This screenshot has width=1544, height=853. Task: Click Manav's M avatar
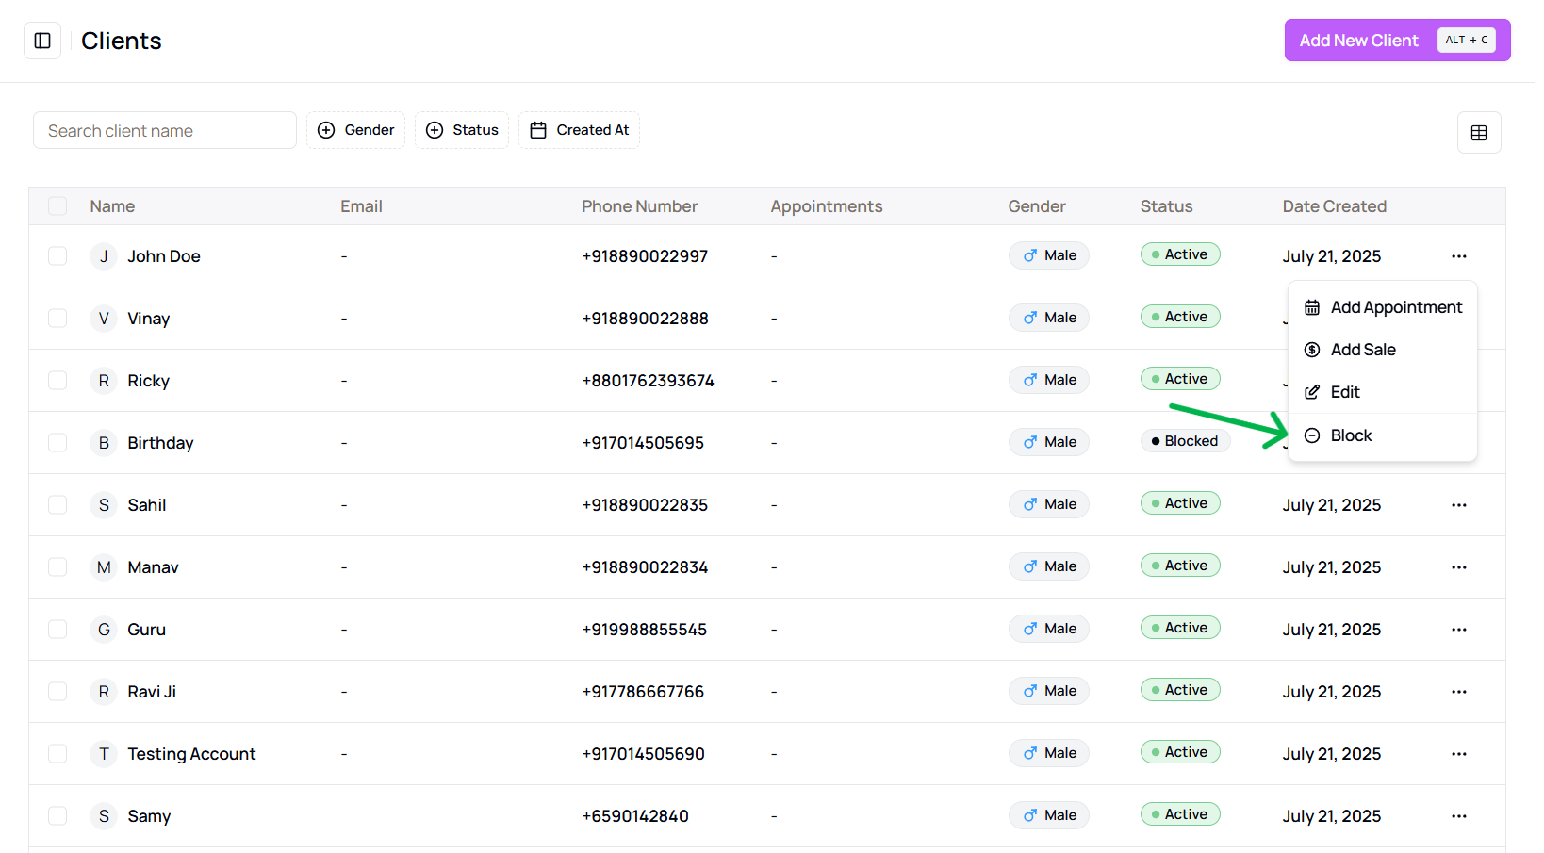pyautogui.click(x=104, y=567)
